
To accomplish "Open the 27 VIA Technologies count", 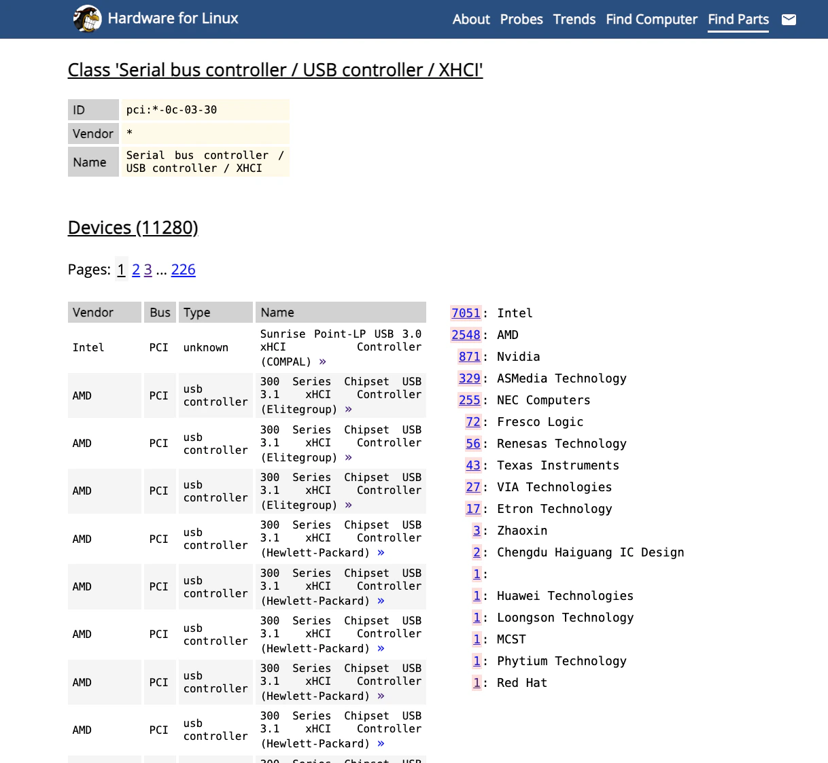I will coord(473,487).
